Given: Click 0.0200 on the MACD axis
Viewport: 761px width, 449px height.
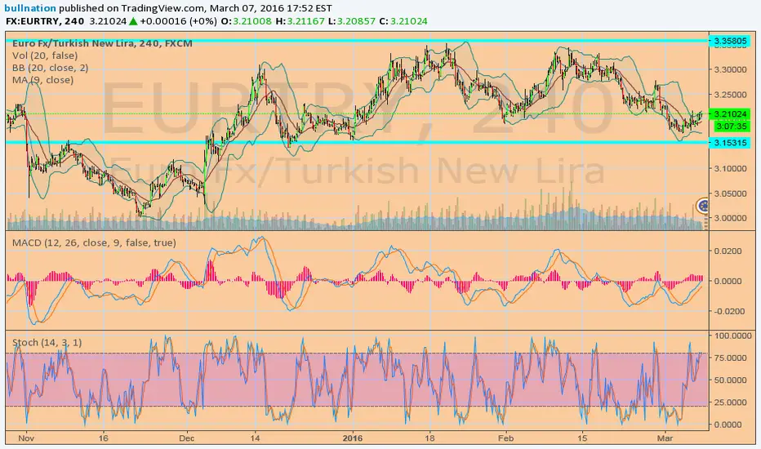Looking at the screenshot, I should tap(729, 251).
